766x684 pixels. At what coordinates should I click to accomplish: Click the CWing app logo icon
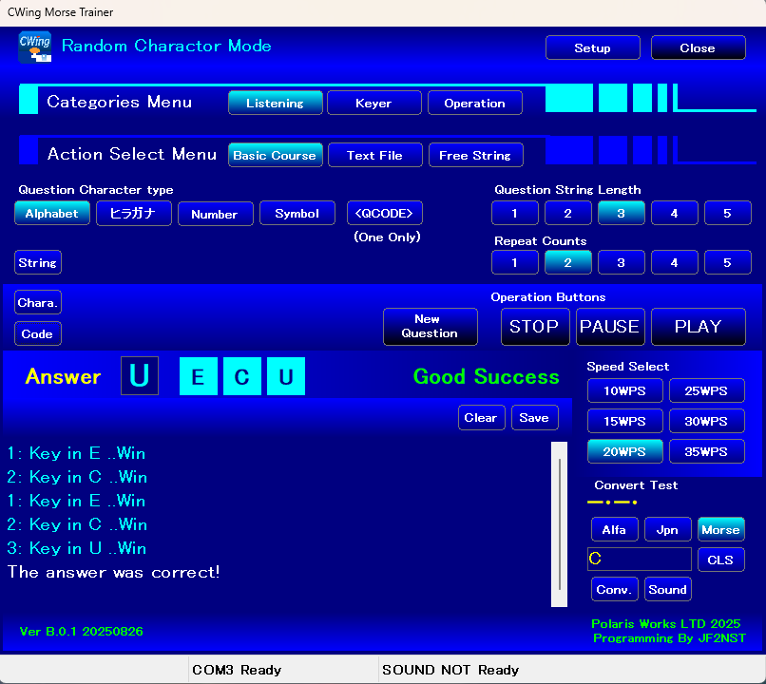pos(35,47)
